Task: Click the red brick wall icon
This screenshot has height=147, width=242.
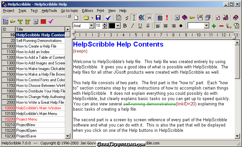Action: [43, 21]
